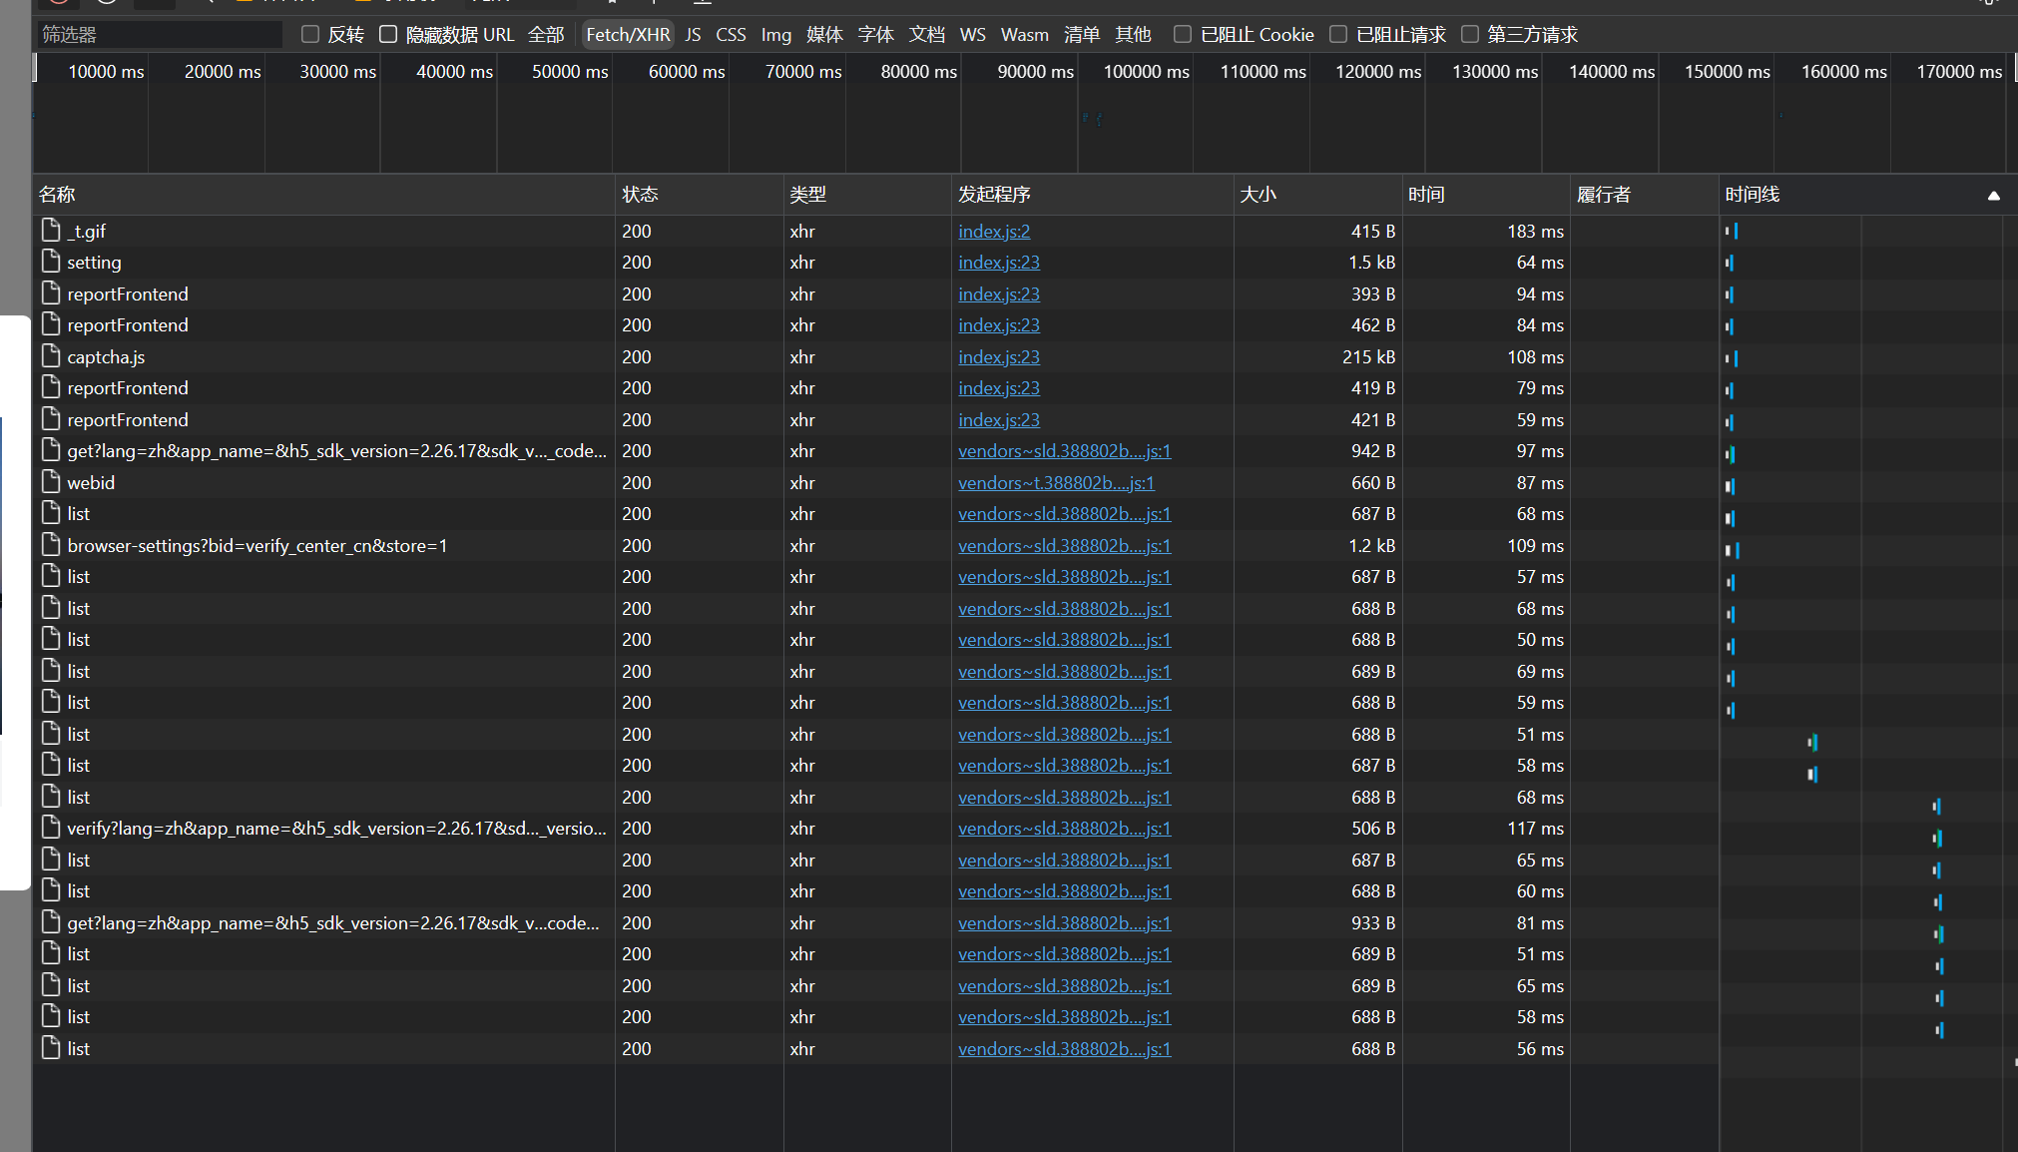Screen dimensions: 2018x1152
Task: Click file icon of browser-settings request
Action: pyautogui.click(x=51, y=545)
